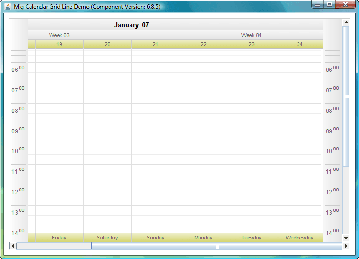This screenshot has width=359, height=259.
Task: Select the day 22 date header
Action: [x=203, y=44]
